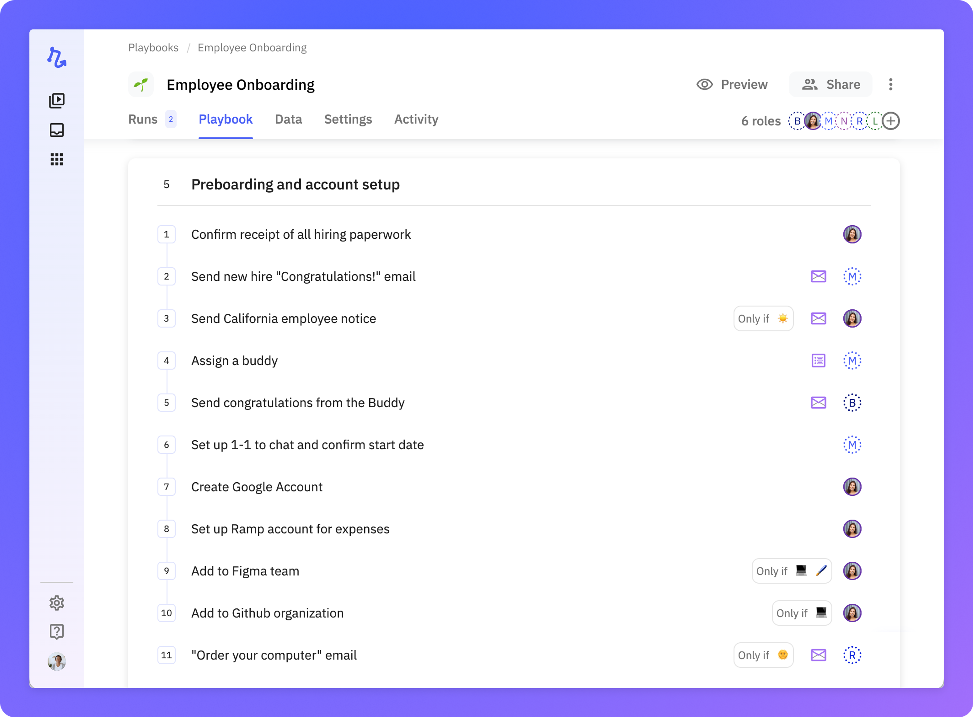
Task: Click the add role plus icon
Action: pos(891,121)
